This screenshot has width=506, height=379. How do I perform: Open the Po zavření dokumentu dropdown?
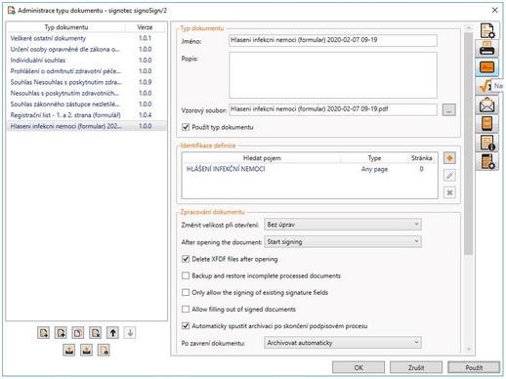pos(343,343)
